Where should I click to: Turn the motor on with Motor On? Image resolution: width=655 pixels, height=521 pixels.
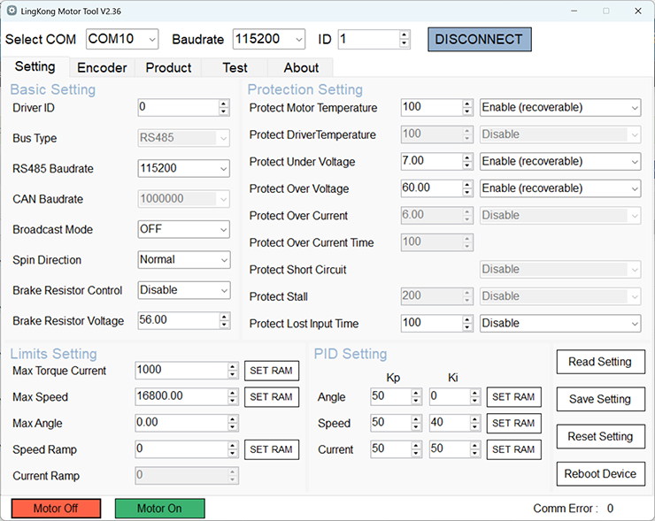pyautogui.click(x=158, y=509)
